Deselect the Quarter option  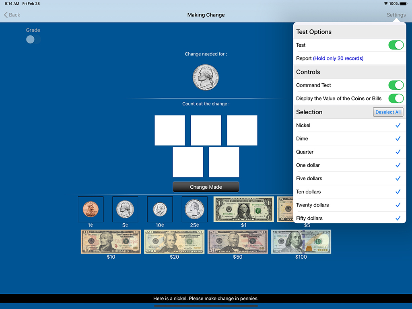tap(349, 152)
